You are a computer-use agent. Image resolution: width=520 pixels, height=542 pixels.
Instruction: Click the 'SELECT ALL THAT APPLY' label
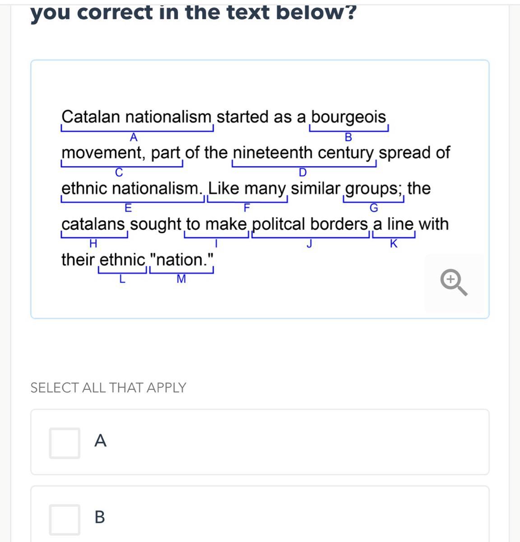tap(108, 388)
